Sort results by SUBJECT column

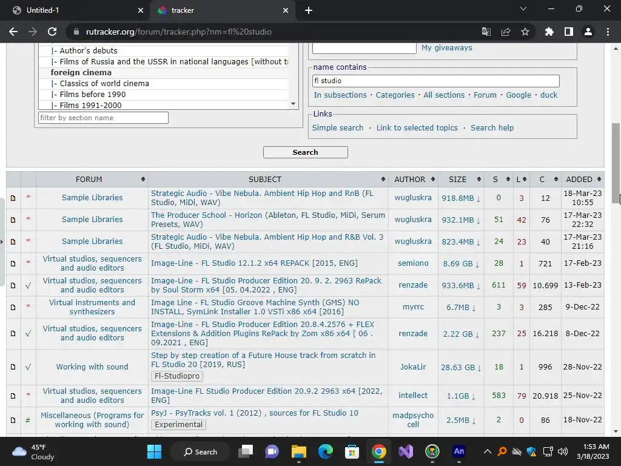pos(268,180)
